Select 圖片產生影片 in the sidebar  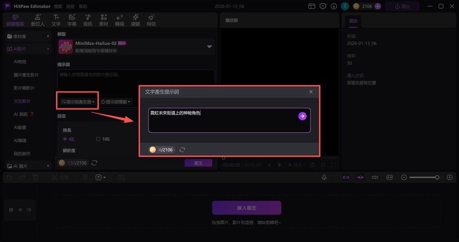point(26,75)
